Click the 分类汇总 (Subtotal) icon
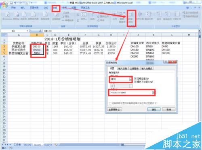The width and height of the screenshot is (202, 150). point(177,16)
